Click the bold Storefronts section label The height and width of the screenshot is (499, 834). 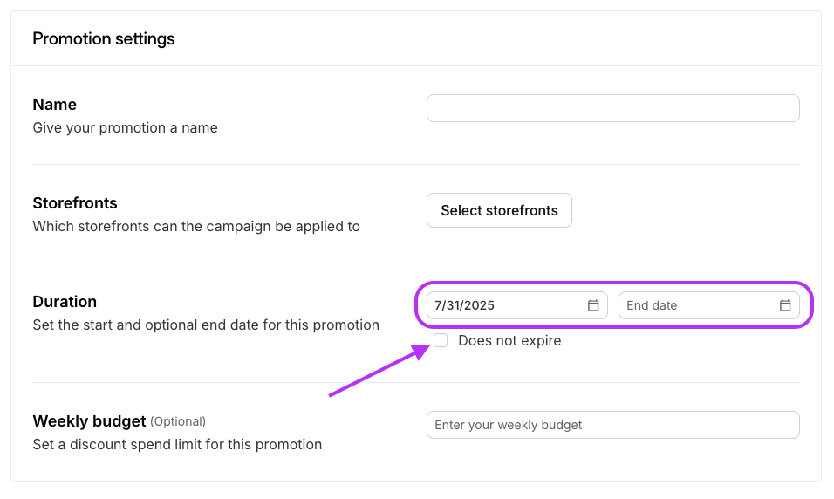(x=75, y=203)
